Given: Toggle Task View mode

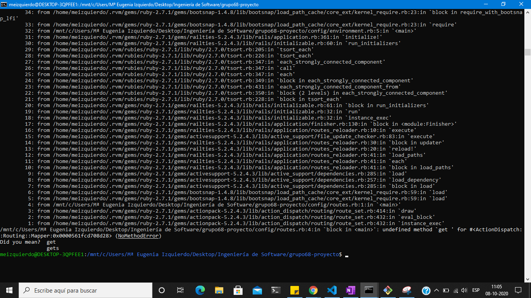Looking at the screenshot, I should (179, 290).
